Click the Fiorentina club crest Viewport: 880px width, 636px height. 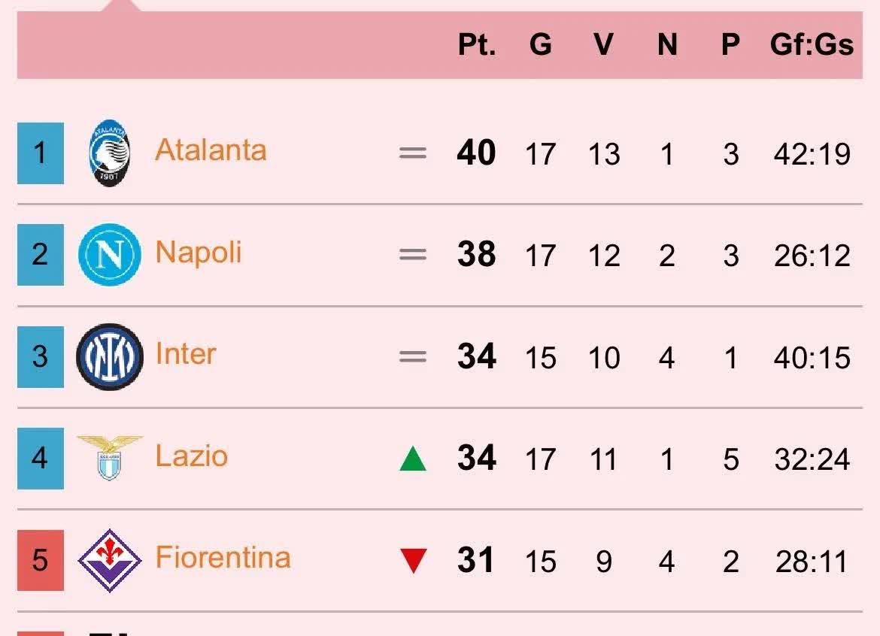[x=110, y=560]
